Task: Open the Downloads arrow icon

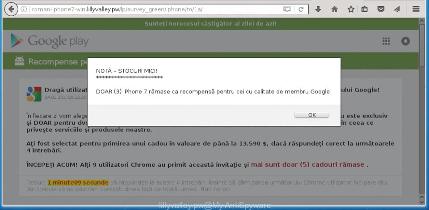Action: [318, 9]
